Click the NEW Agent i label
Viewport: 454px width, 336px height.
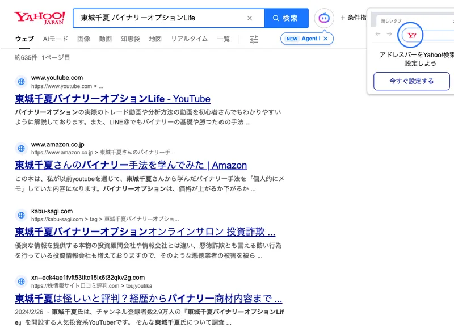[303, 39]
